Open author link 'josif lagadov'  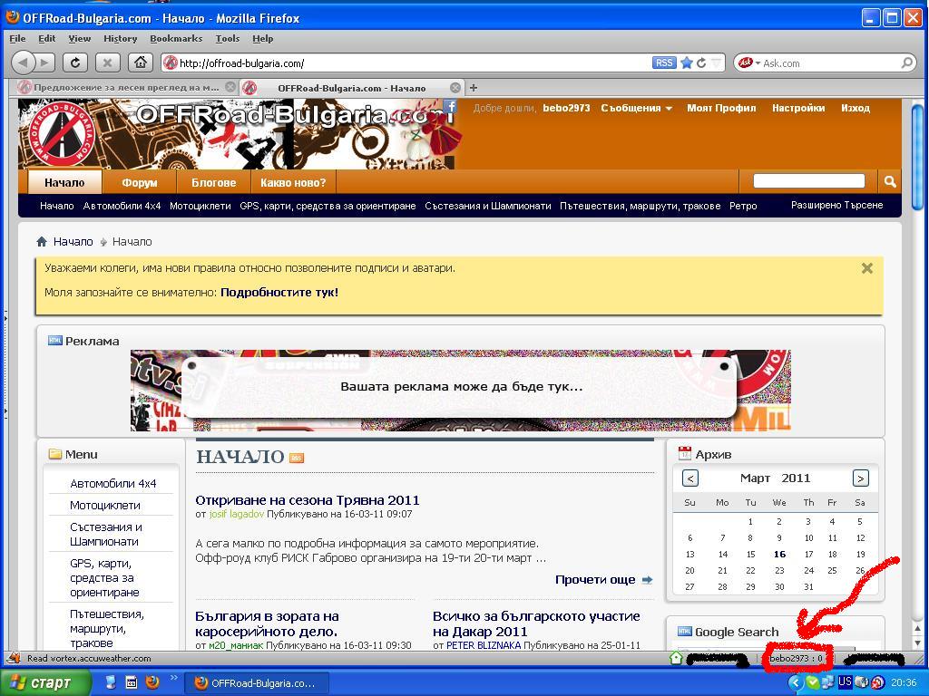pyautogui.click(x=237, y=515)
